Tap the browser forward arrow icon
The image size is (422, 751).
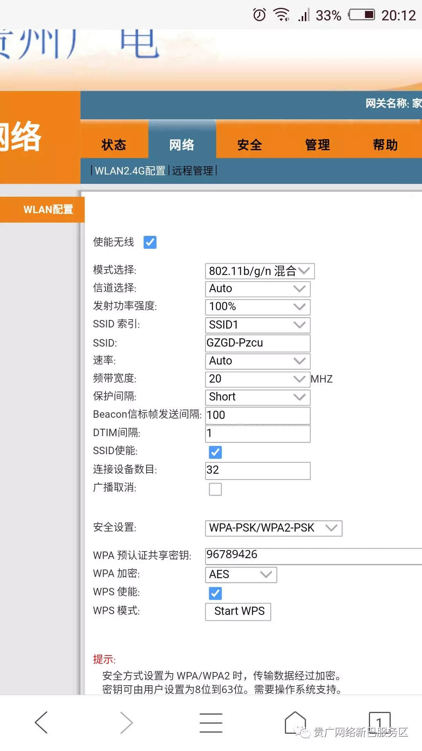(126, 722)
